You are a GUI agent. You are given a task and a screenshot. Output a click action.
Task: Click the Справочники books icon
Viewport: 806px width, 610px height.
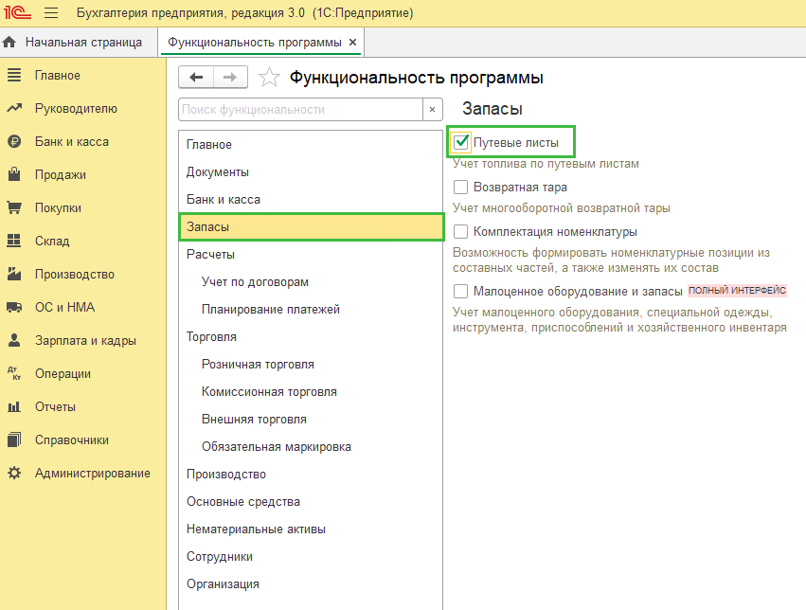[14, 440]
